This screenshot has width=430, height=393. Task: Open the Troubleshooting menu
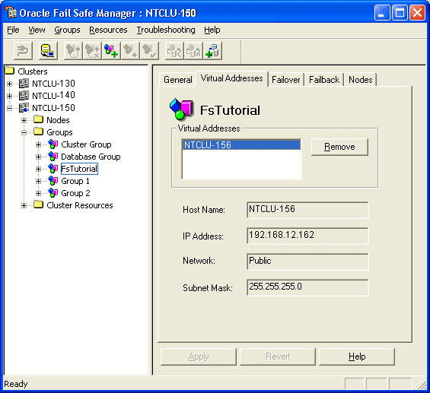click(x=166, y=30)
